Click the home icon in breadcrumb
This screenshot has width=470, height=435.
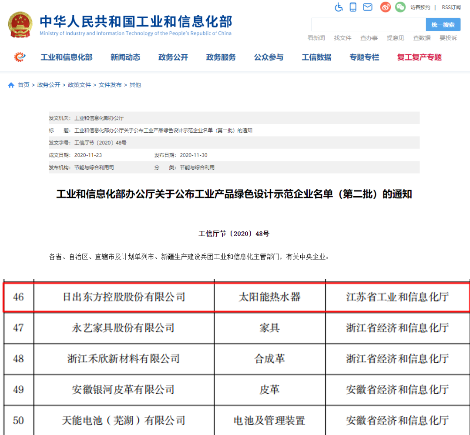[11, 85]
